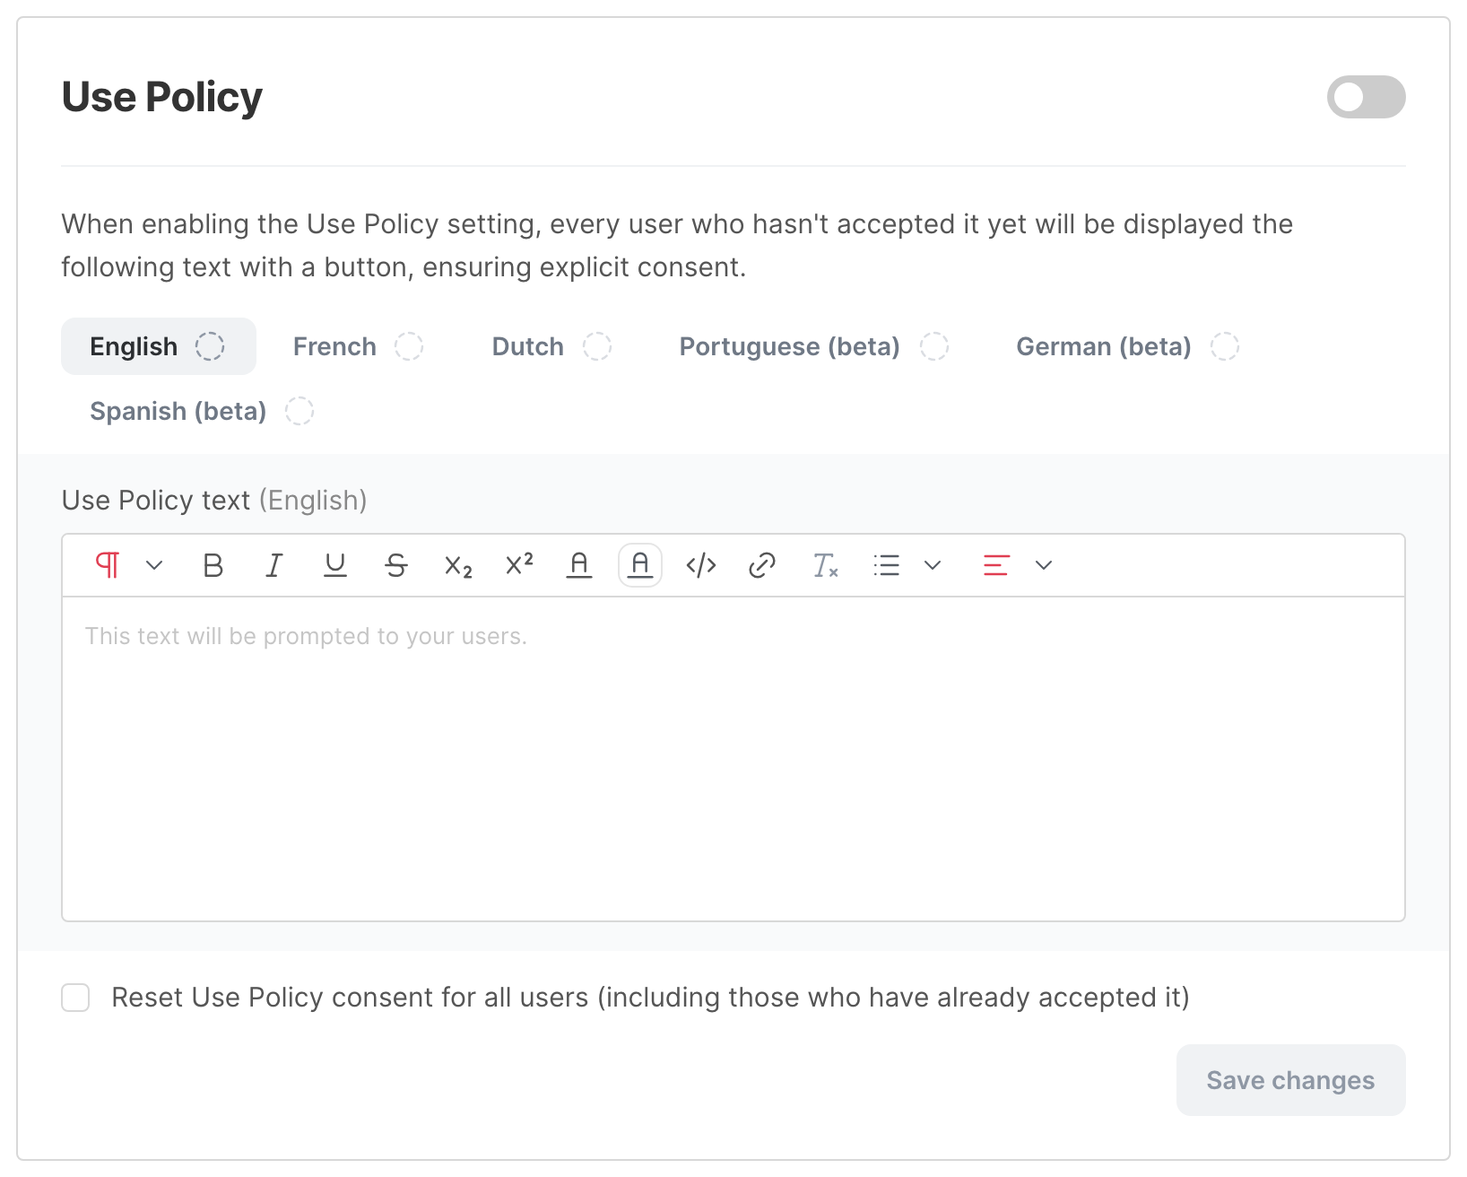
Task: Apply subscript formatting
Action: coord(458,565)
